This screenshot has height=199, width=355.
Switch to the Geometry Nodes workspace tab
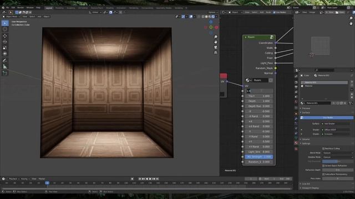[164, 8]
